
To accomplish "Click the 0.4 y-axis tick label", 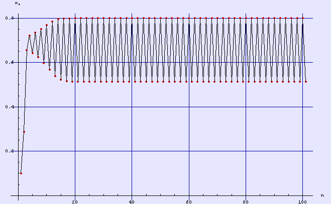I will [10, 107].
